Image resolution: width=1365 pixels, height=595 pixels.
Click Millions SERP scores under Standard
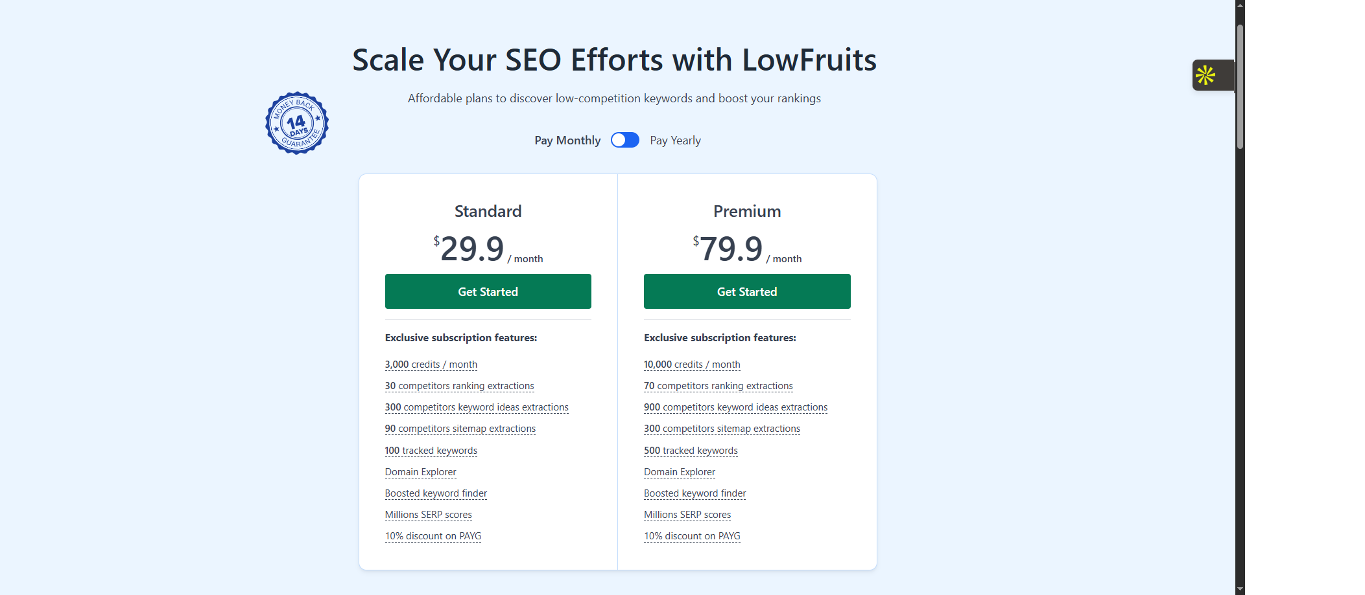(x=429, y=515)
